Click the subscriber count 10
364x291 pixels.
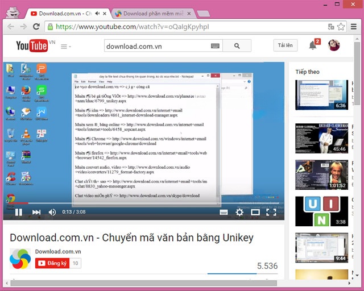coord(75,263)
